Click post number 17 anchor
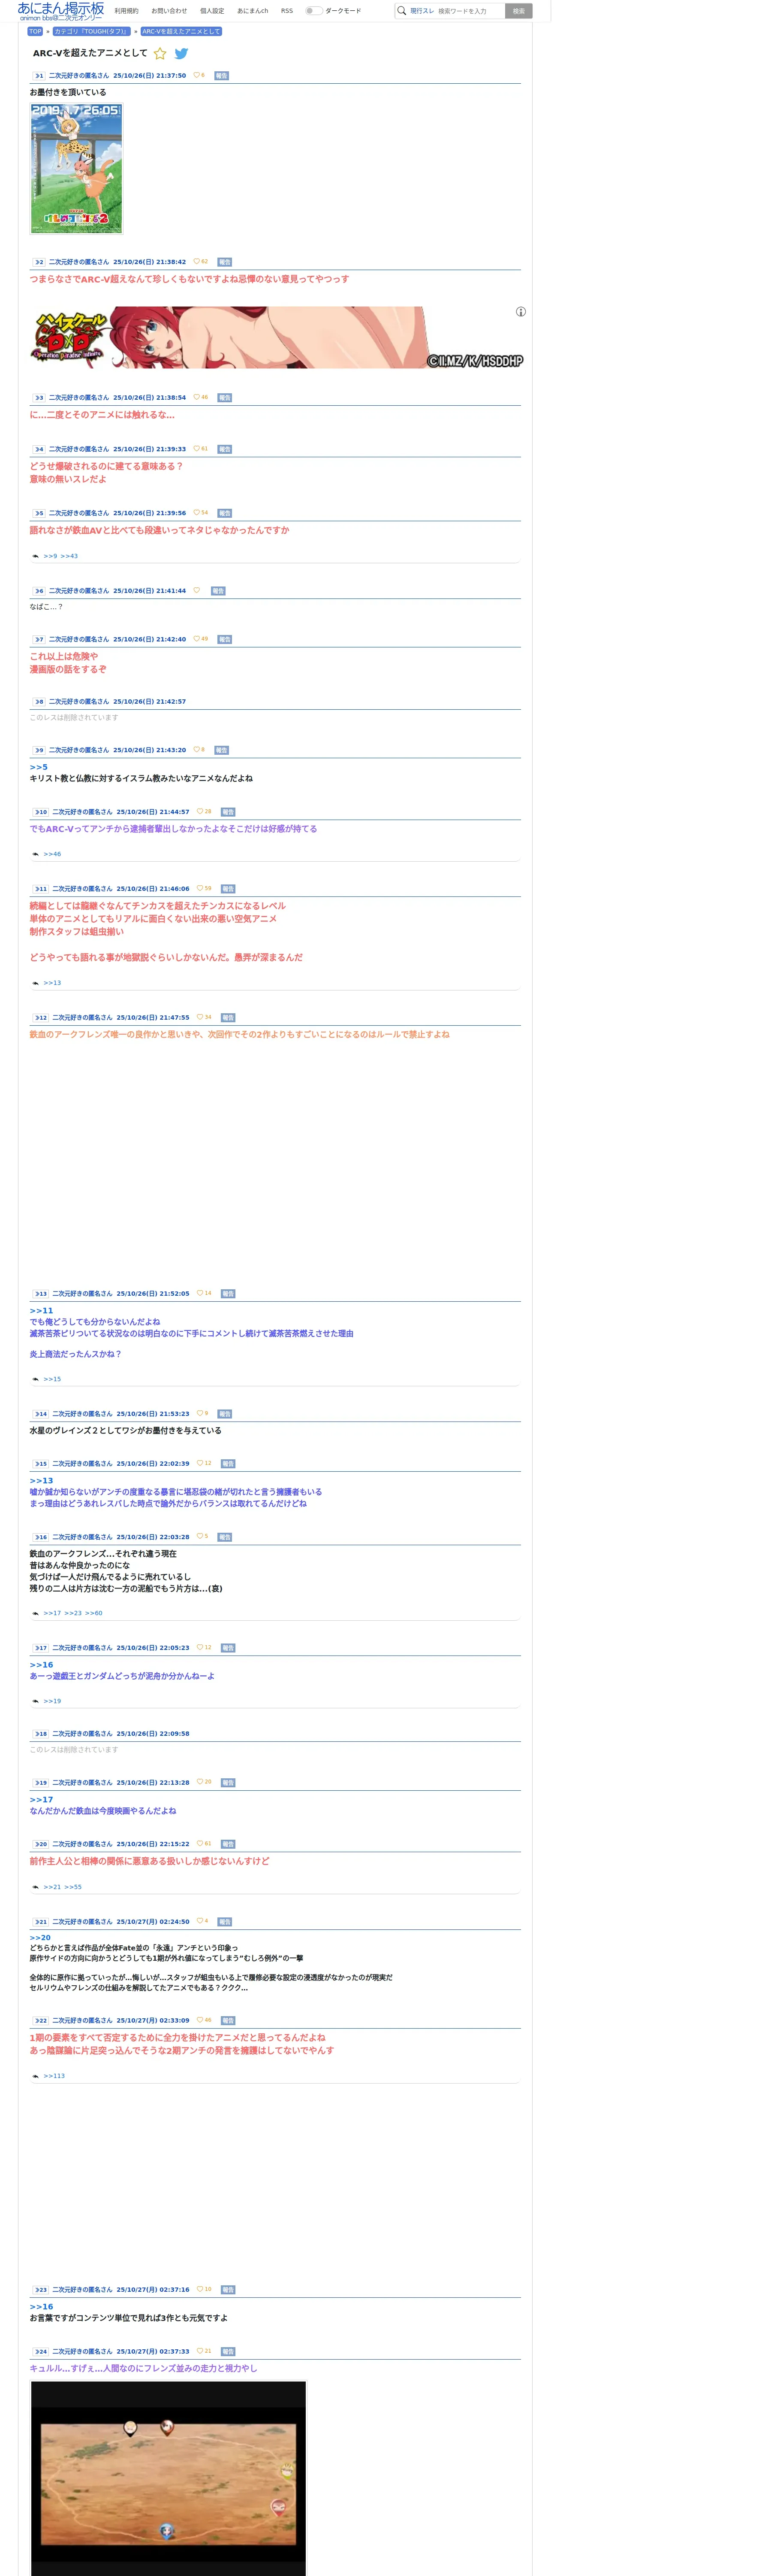Screen dimensions: 777x2576 41,1648
